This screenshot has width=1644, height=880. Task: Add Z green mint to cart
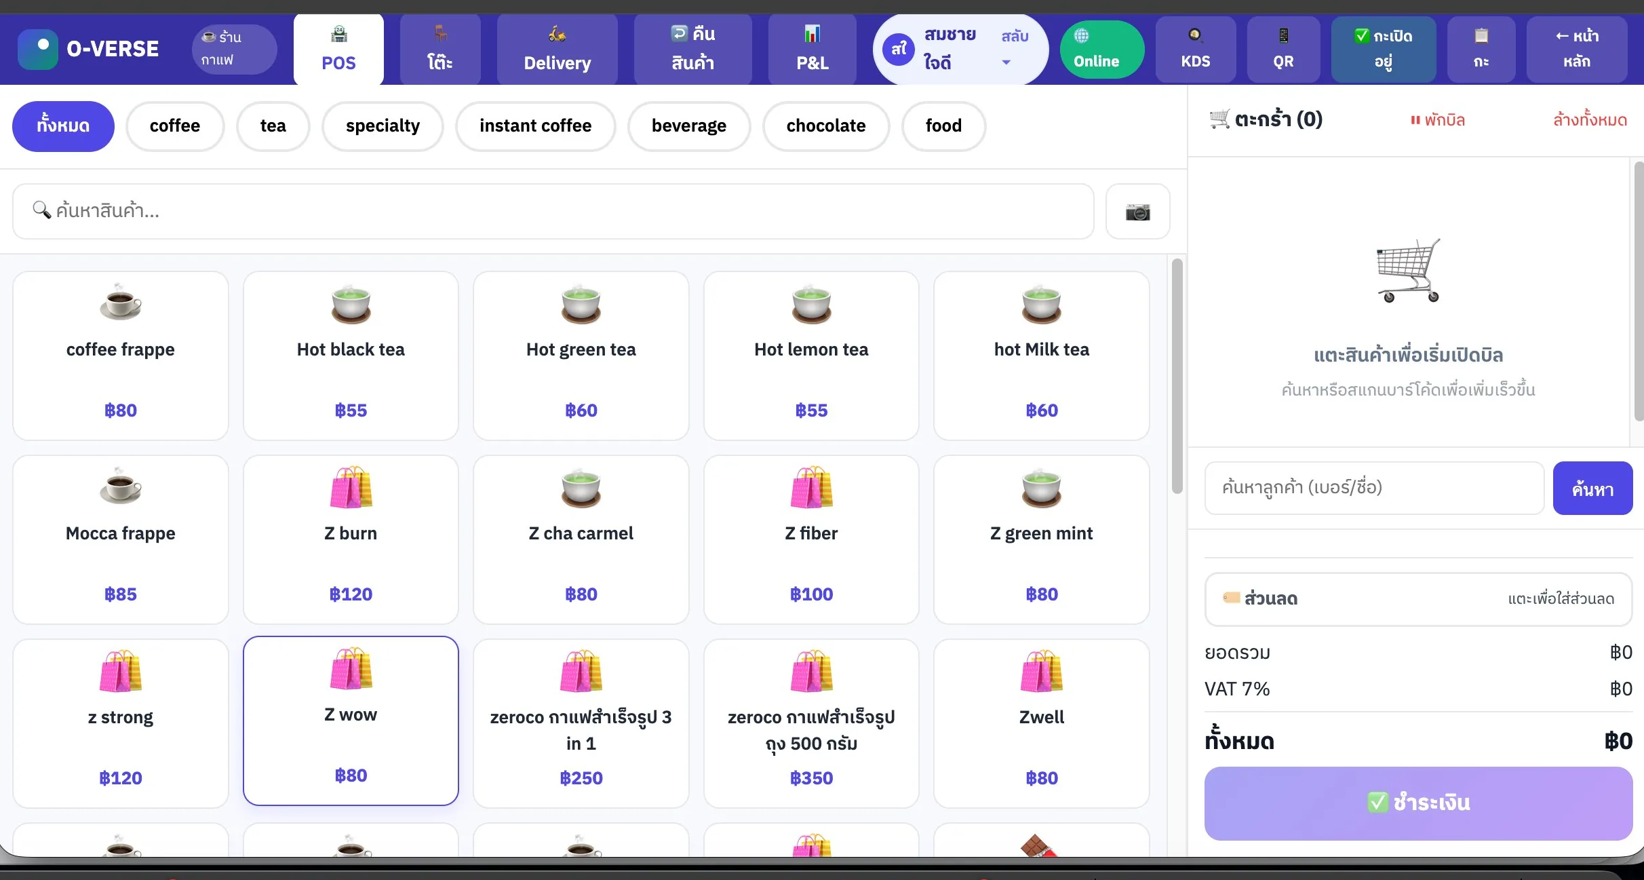pyautogui.click(x=1042, y=540)
